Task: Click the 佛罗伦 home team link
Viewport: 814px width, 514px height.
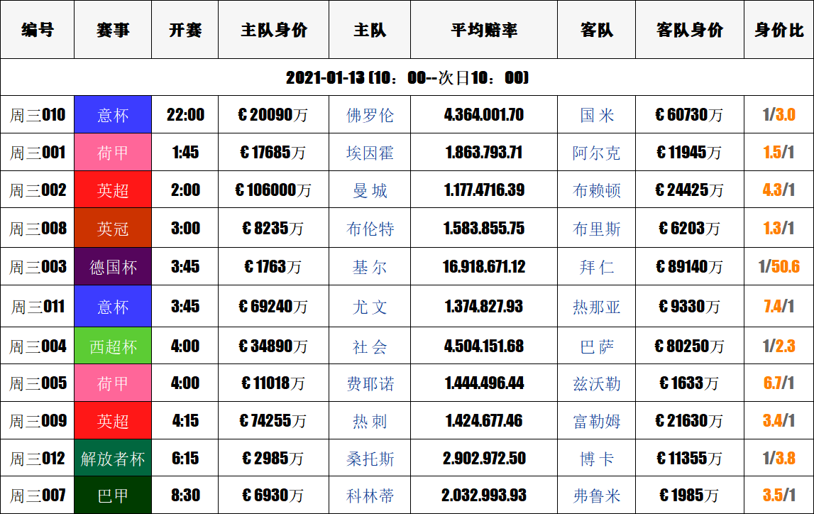Action: tap(370, 115)
